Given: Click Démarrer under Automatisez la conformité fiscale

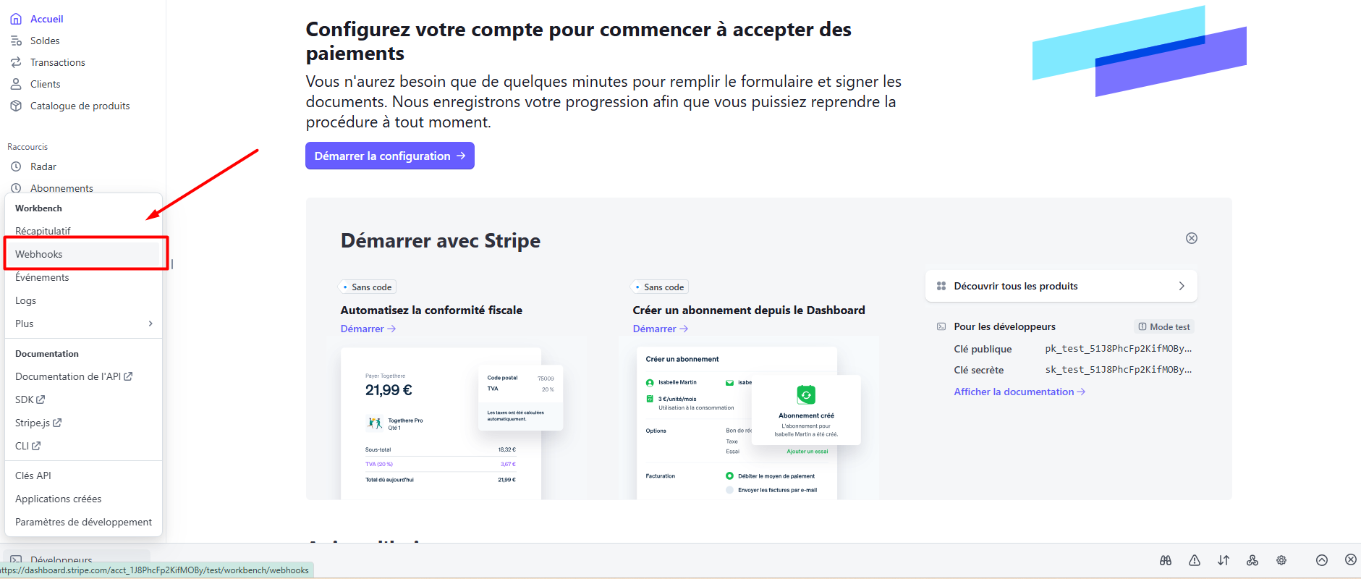Looking at the screenshot, I should 368,329.
